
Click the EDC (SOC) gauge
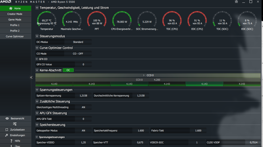click(x=247, y=21)
